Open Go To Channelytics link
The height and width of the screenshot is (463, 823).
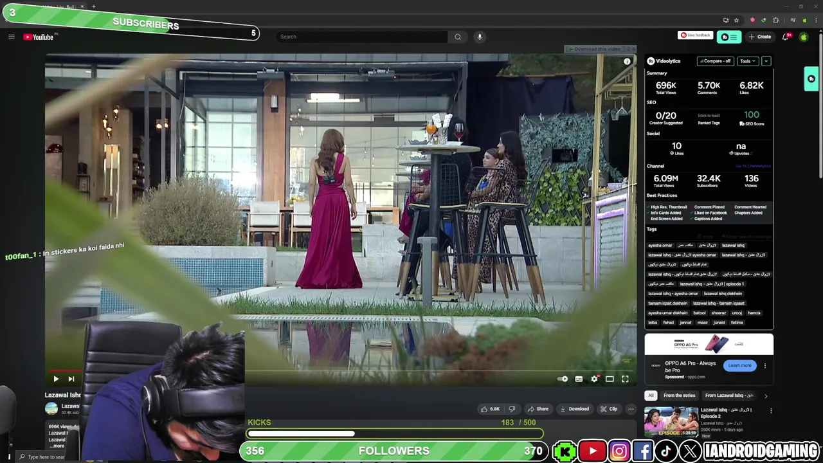point(753,166)
